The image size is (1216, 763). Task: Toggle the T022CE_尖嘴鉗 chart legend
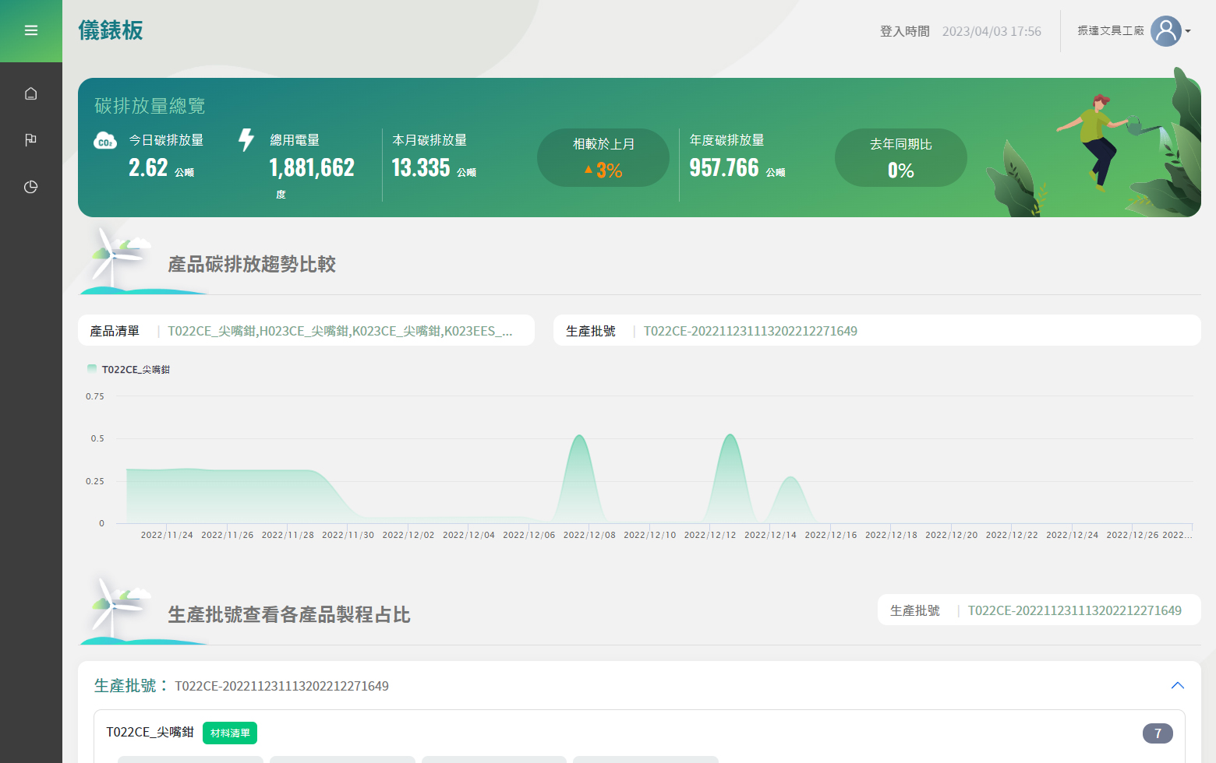click(x=129, y=369)
